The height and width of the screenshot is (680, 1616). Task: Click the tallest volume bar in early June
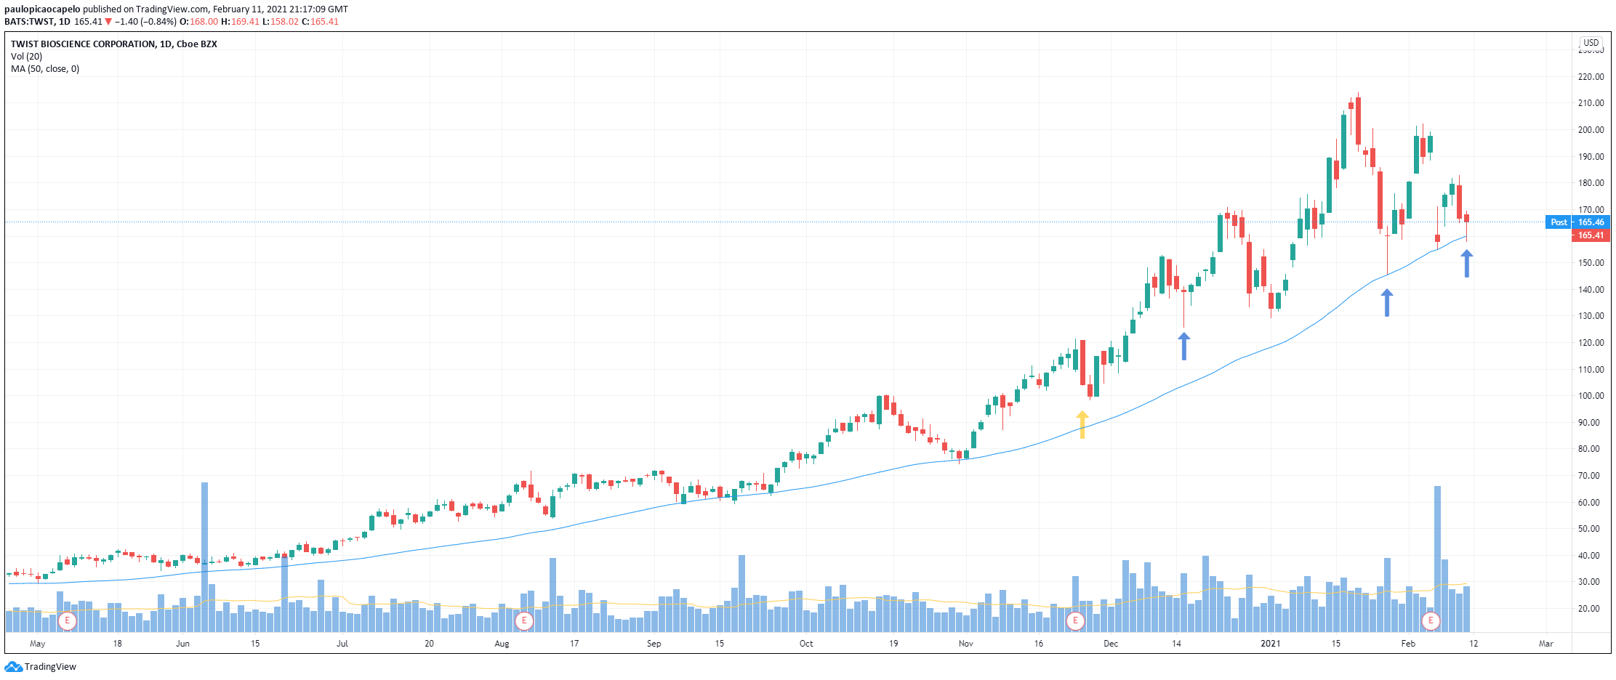(204, 557)
